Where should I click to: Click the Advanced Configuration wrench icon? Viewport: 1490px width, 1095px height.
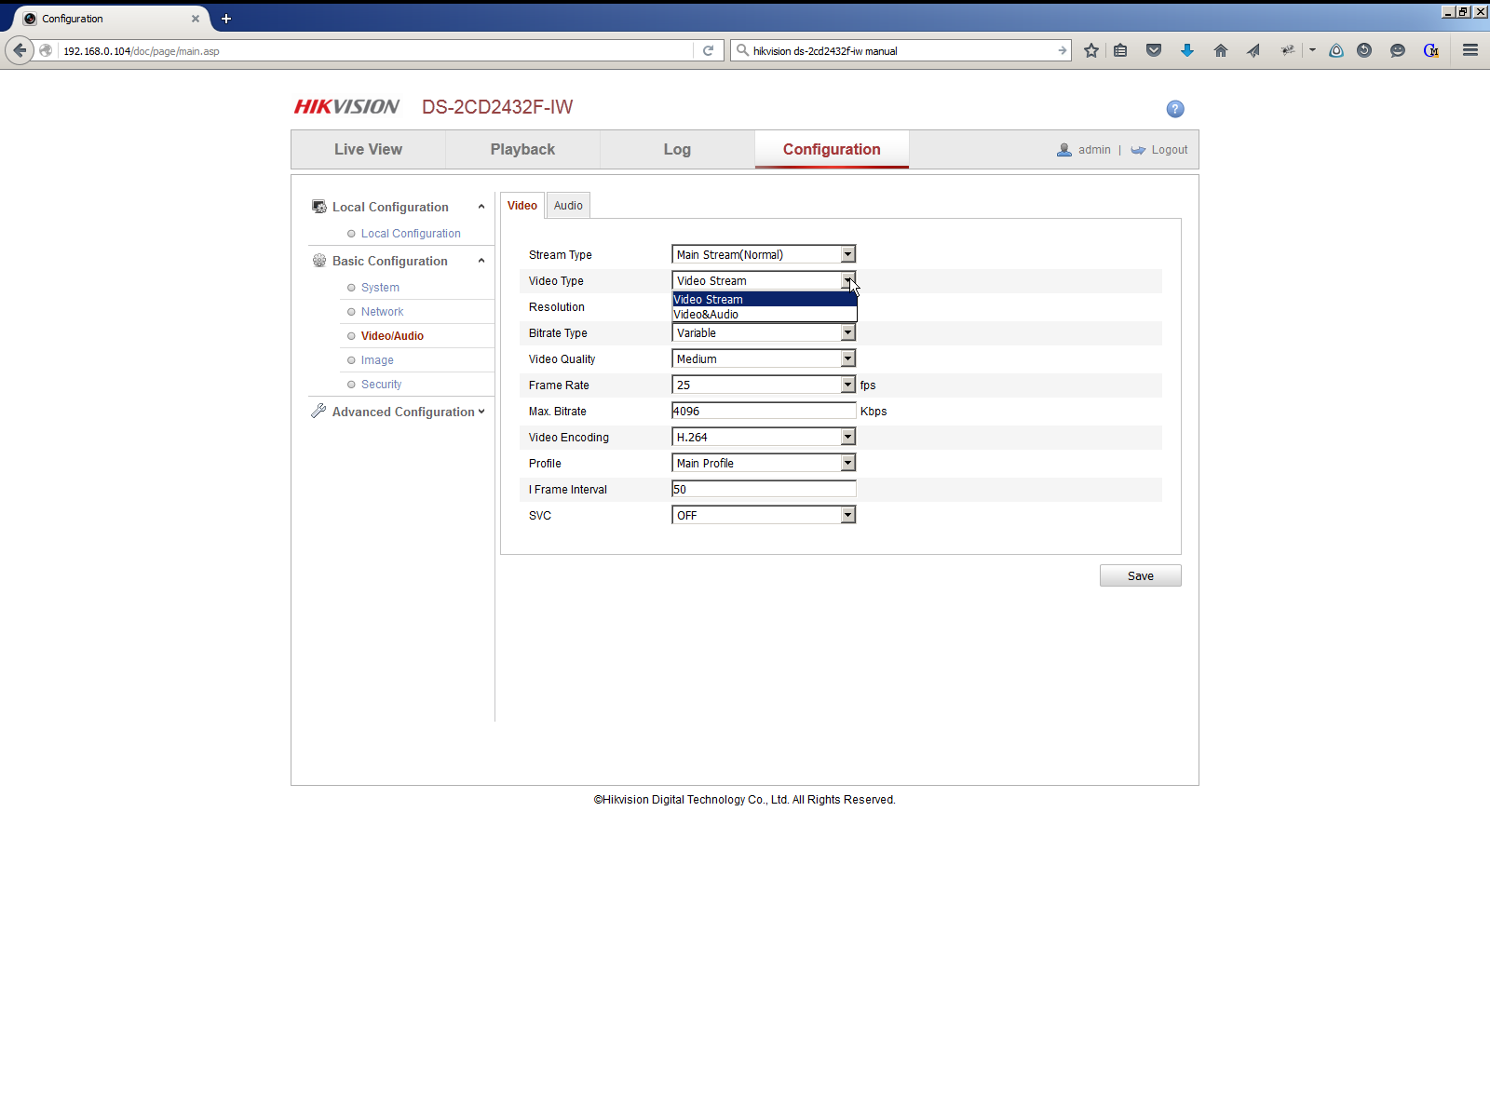[x=318, y=411]
